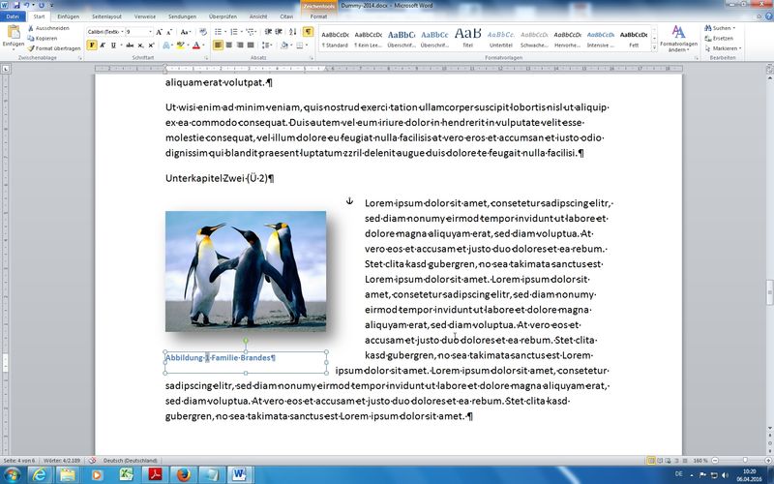Switch to the Überprüfen tab
Screen dimensions: 774x484
223,16
